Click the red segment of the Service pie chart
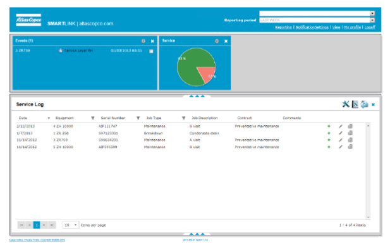Viewport: 390px width, 246px height. [x=208, y=73]
